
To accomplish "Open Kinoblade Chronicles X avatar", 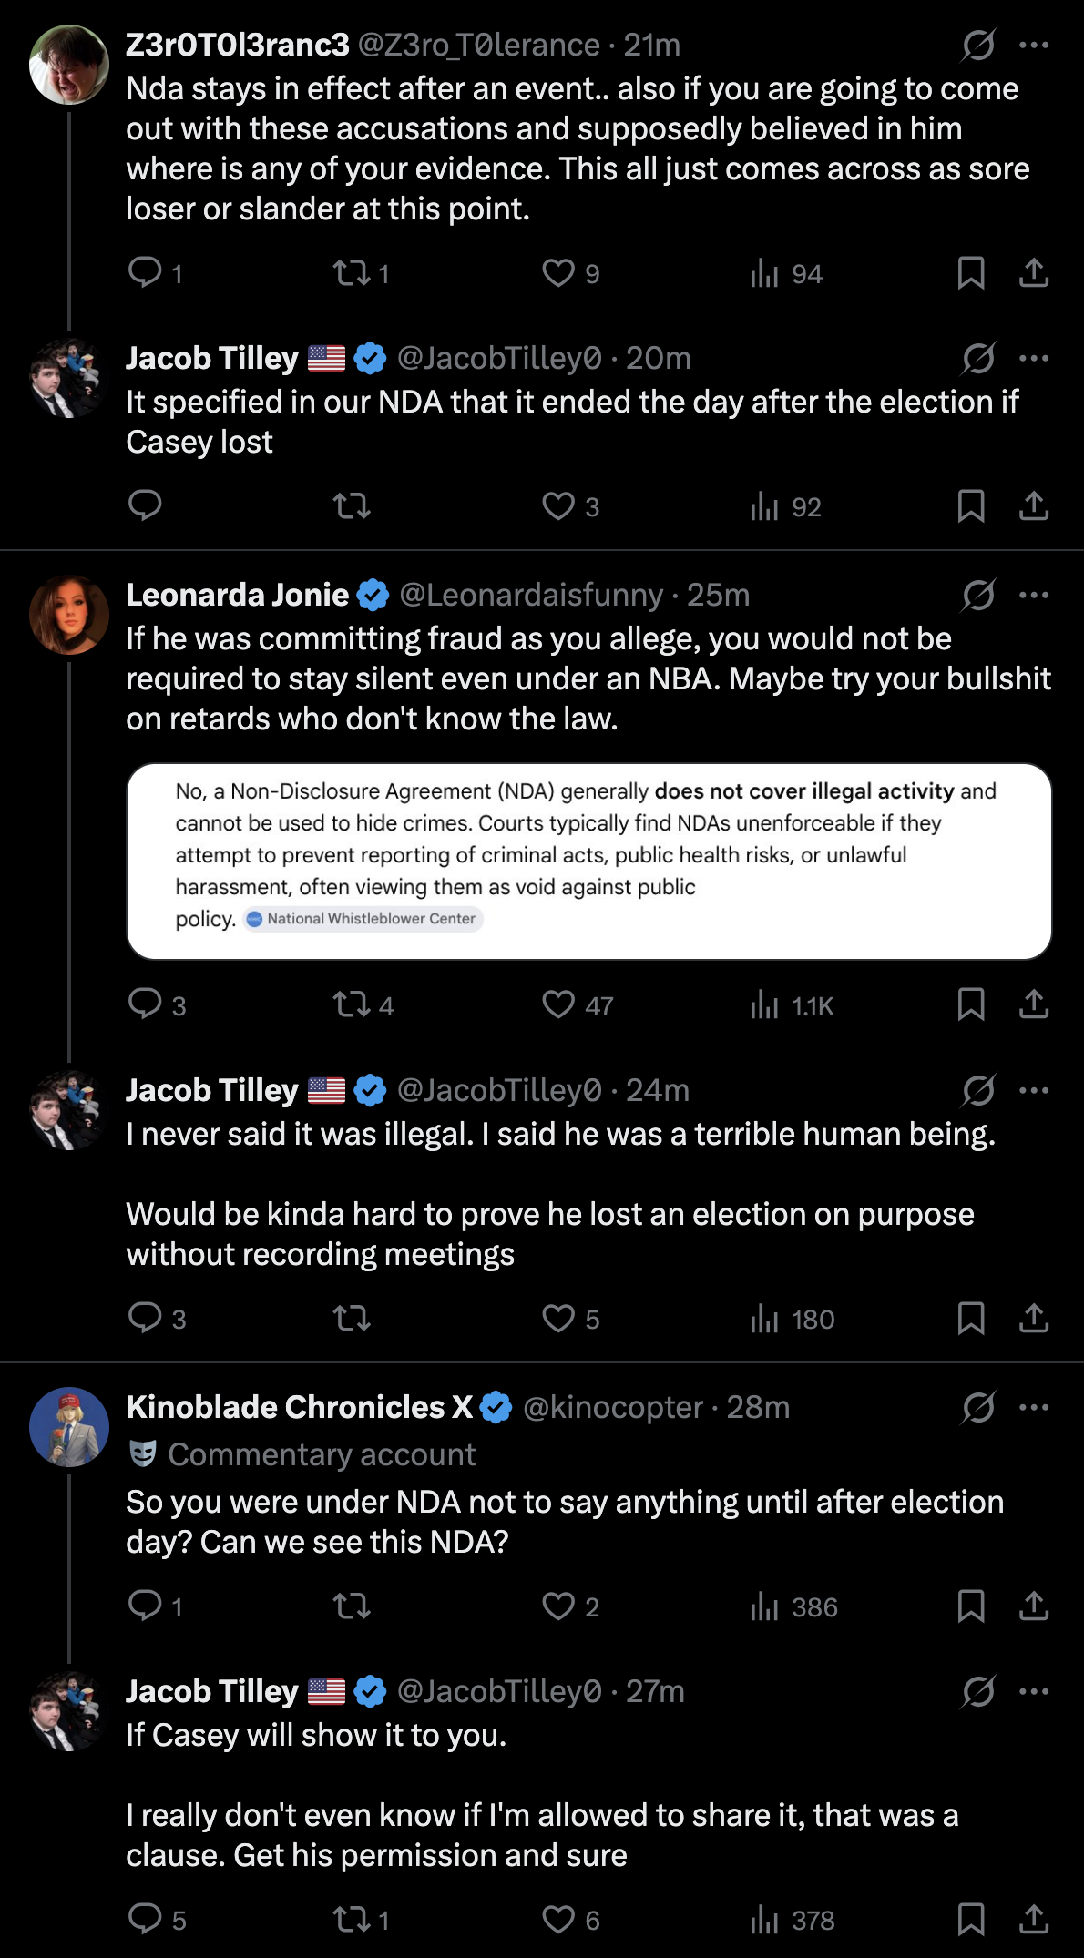I will [x=69, y=1427].
